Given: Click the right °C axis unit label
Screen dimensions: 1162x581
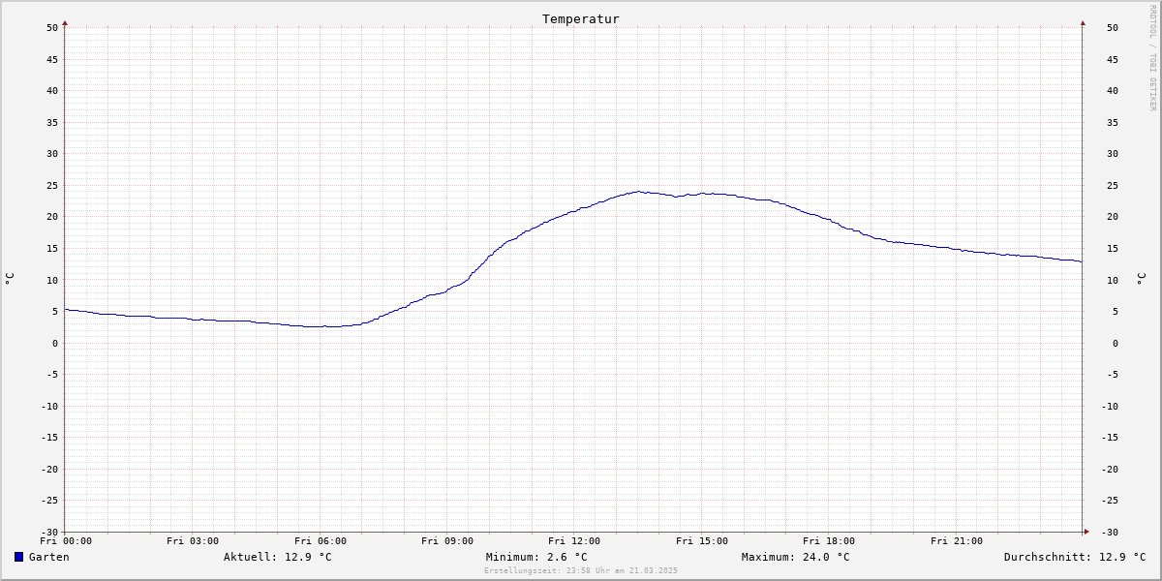Looking at the screenshot, I should click(1141, 279).
